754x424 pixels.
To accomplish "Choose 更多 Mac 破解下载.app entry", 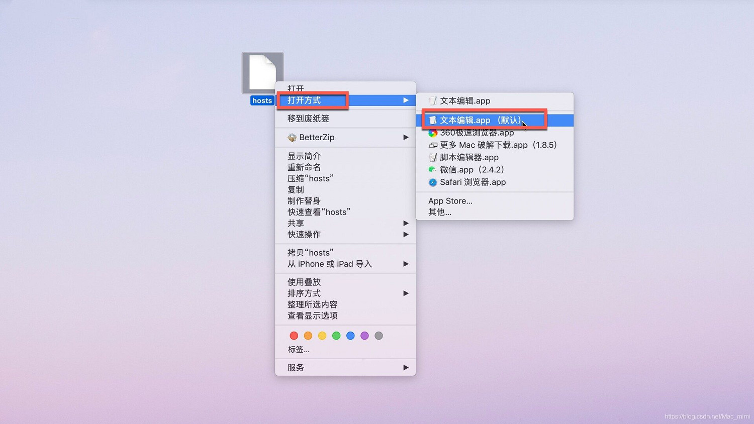I will 498,145.
